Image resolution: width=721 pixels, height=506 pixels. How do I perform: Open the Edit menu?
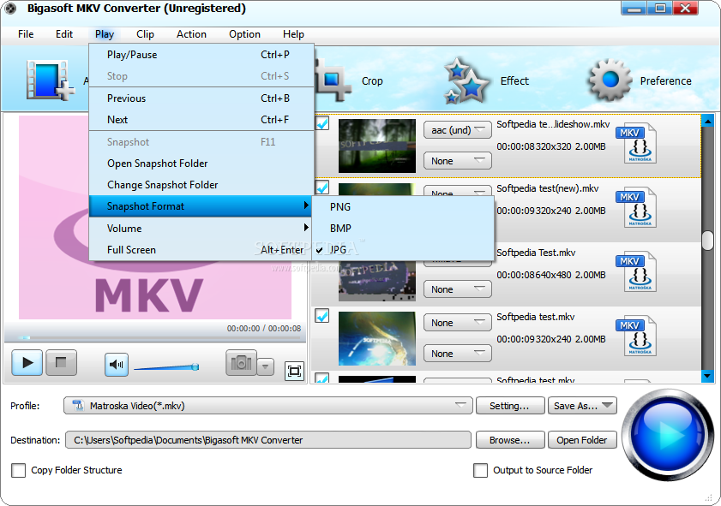click(x=64, y=34)
